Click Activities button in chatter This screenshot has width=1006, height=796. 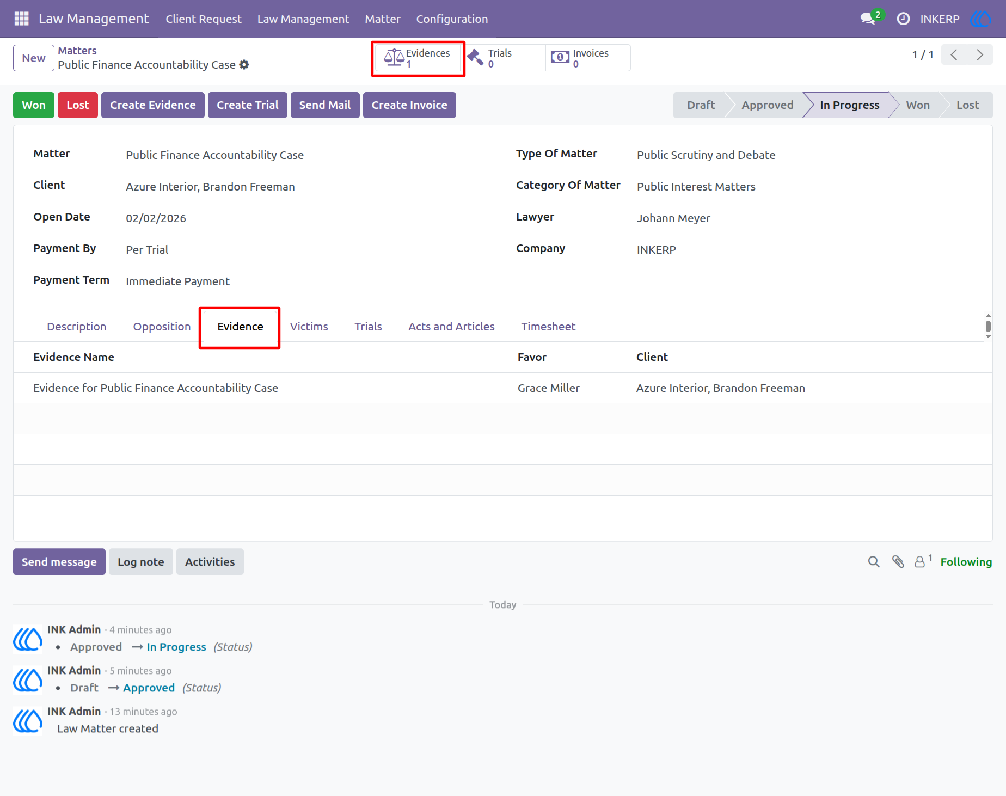210,562
